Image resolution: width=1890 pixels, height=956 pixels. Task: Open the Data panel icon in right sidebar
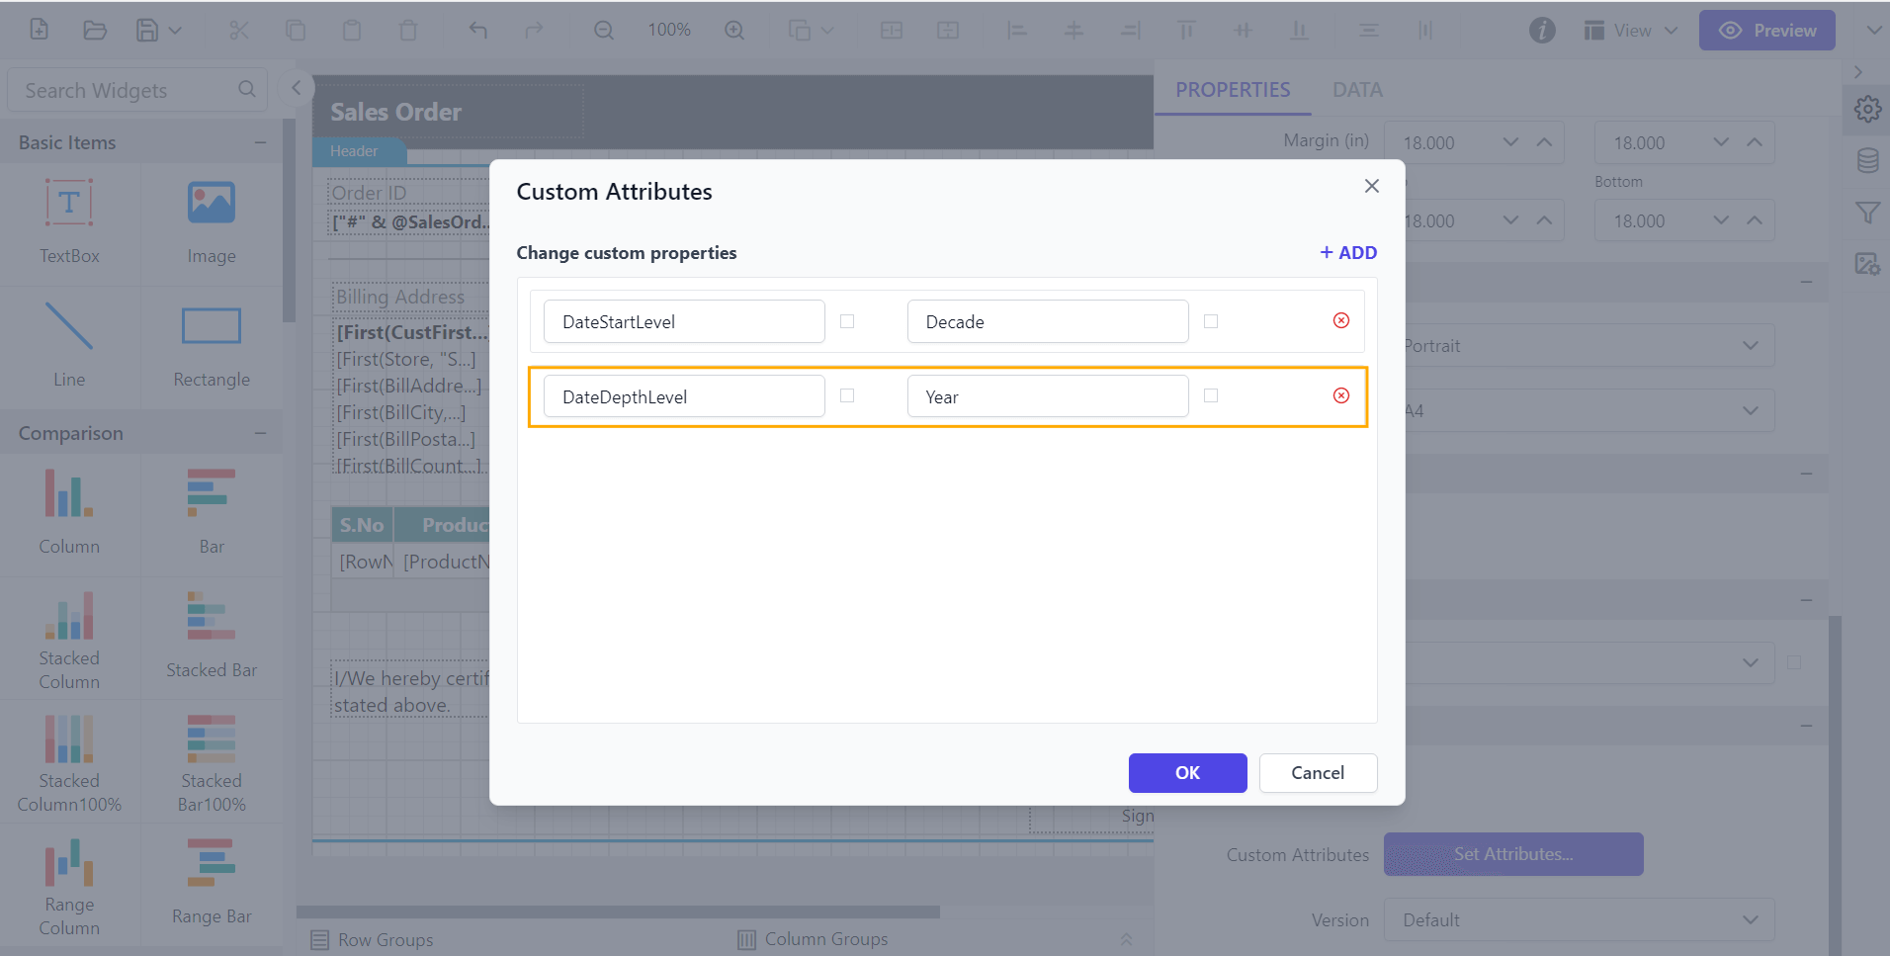coord(1867,160)
